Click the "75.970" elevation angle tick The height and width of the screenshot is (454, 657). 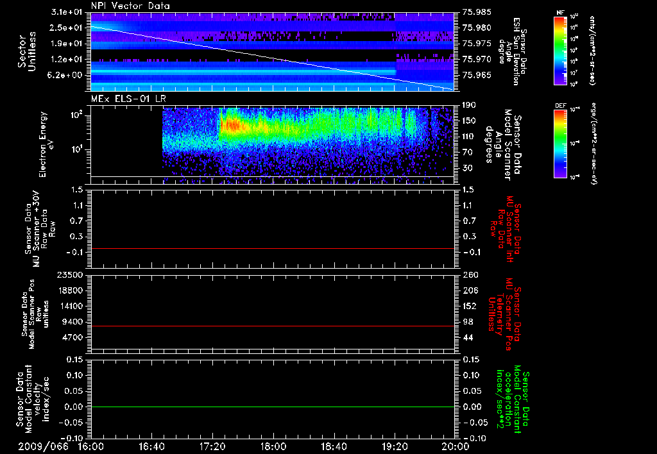tap(477, 60)
